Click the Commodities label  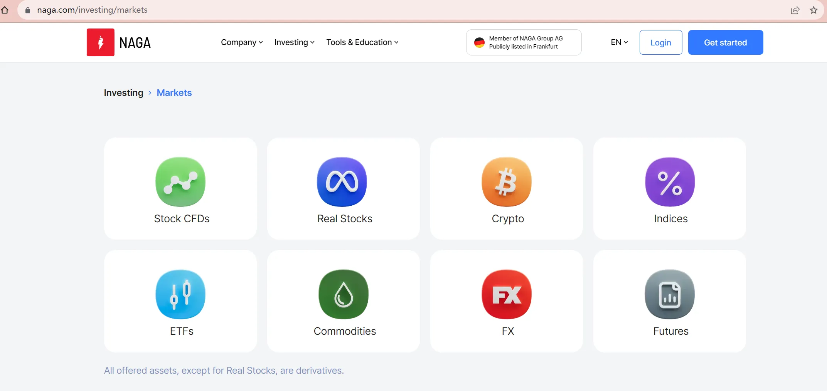(345, 331)
